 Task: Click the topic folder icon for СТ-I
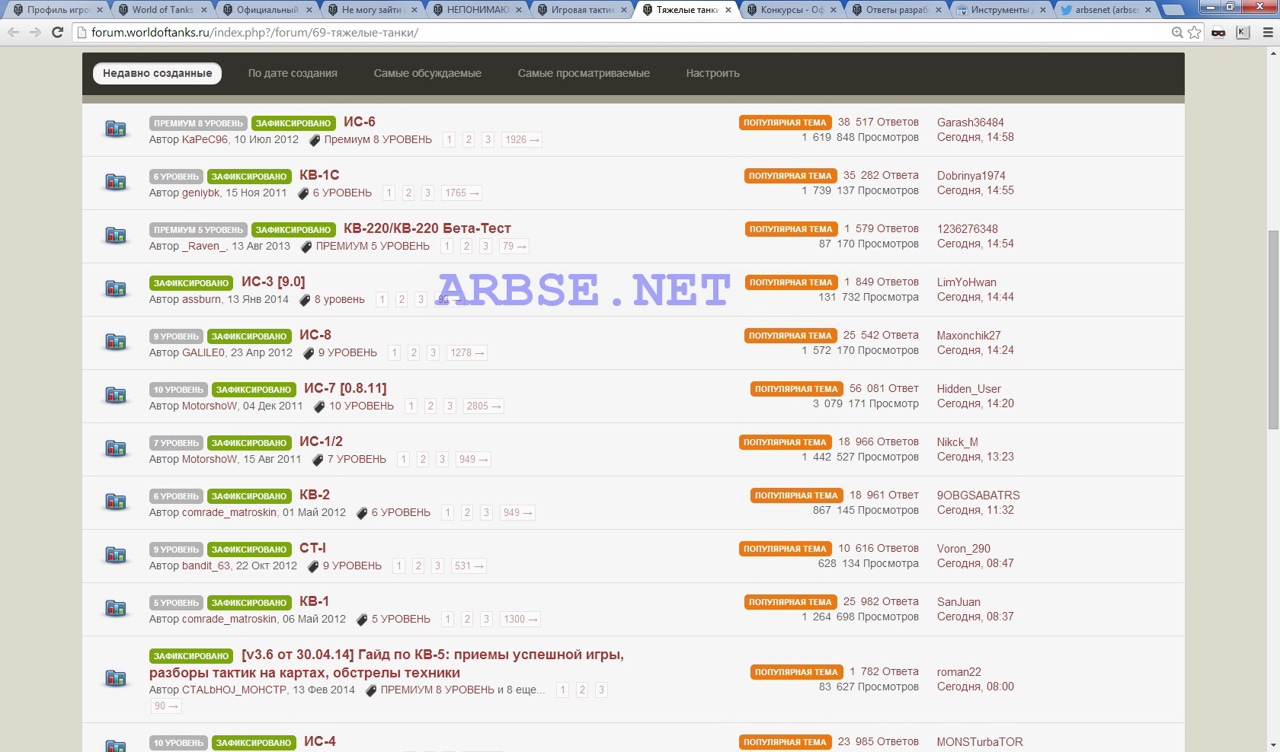tap(116, 555)
